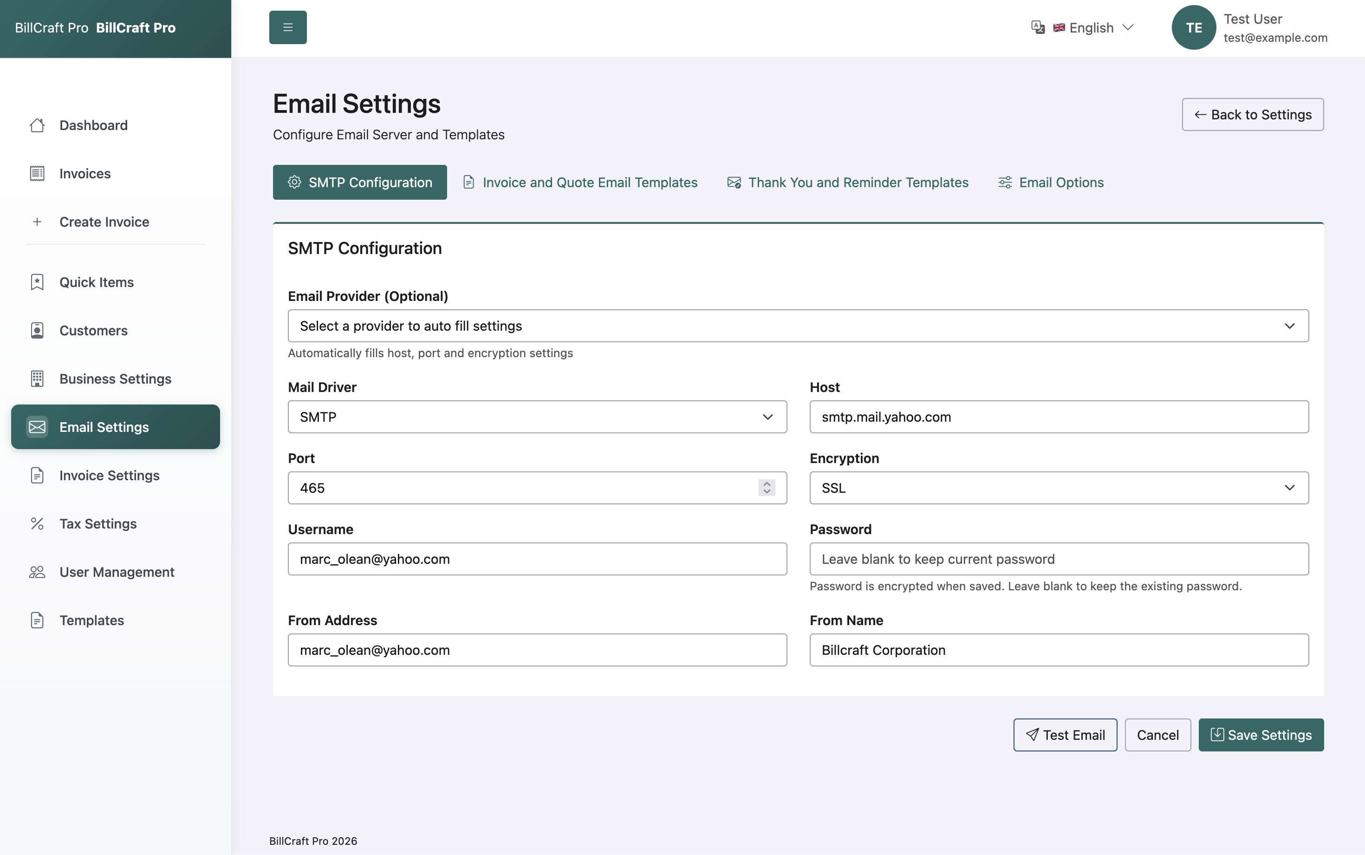1365x855 pixels.
Task: Click the language translate icon
Action: [x=1038, y=27]
